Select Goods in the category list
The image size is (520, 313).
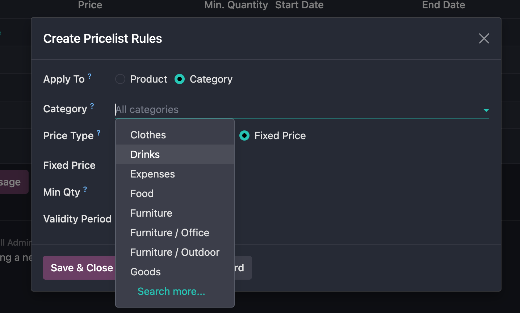click(x=146, y=271)
